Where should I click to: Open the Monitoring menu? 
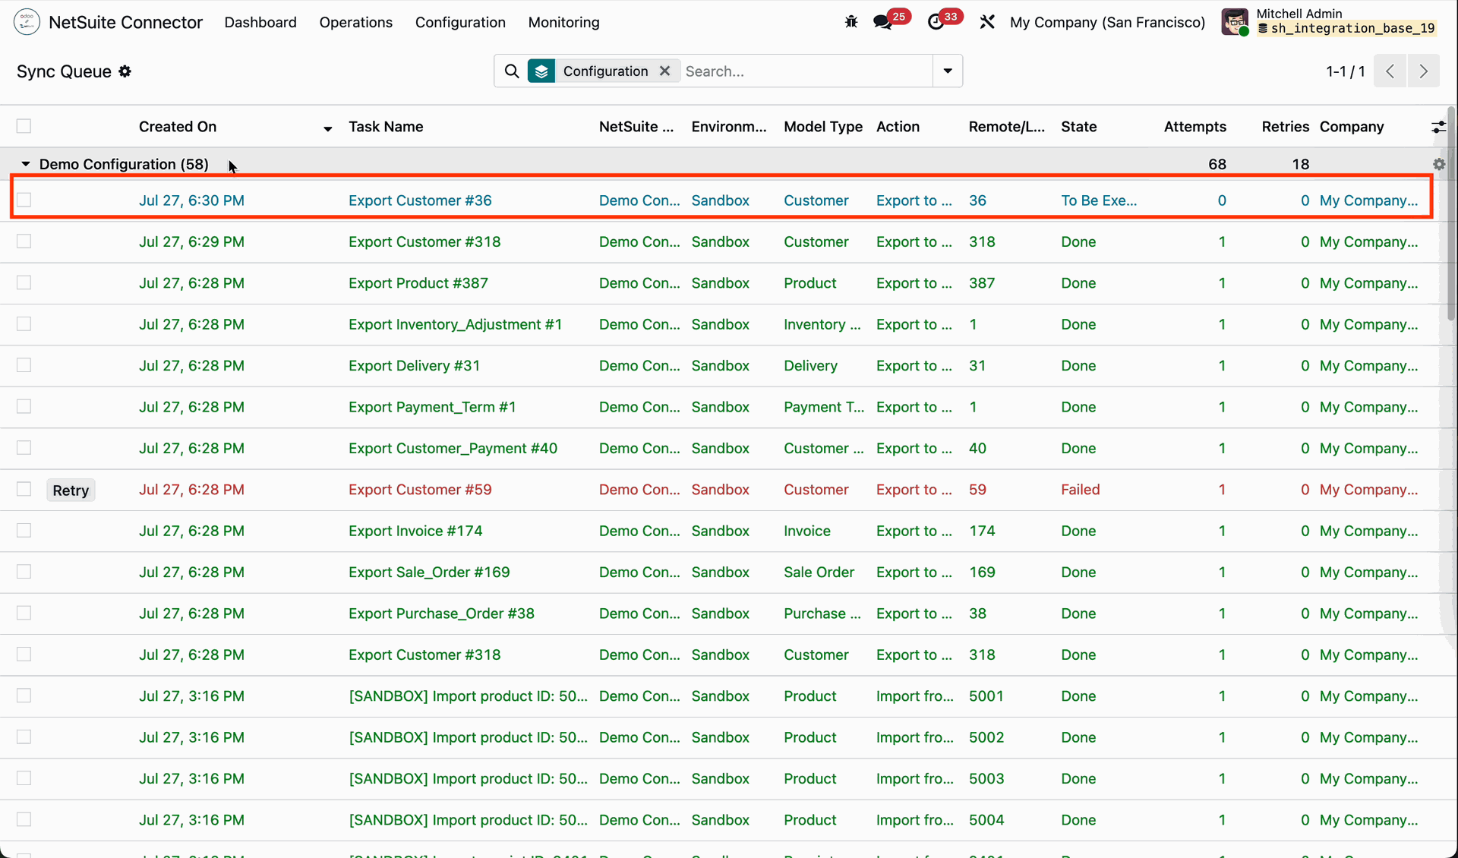[x=563, y=22]
